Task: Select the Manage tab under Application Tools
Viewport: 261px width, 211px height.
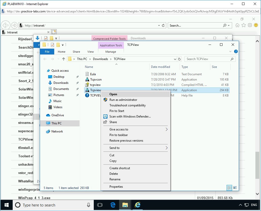Action: click(x=111, y=51)
